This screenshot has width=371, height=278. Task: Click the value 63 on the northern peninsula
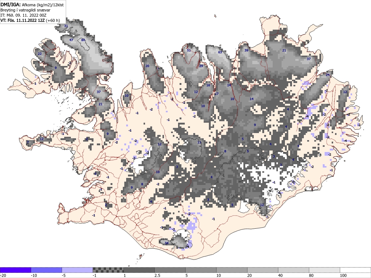click(x=220, y=52)
